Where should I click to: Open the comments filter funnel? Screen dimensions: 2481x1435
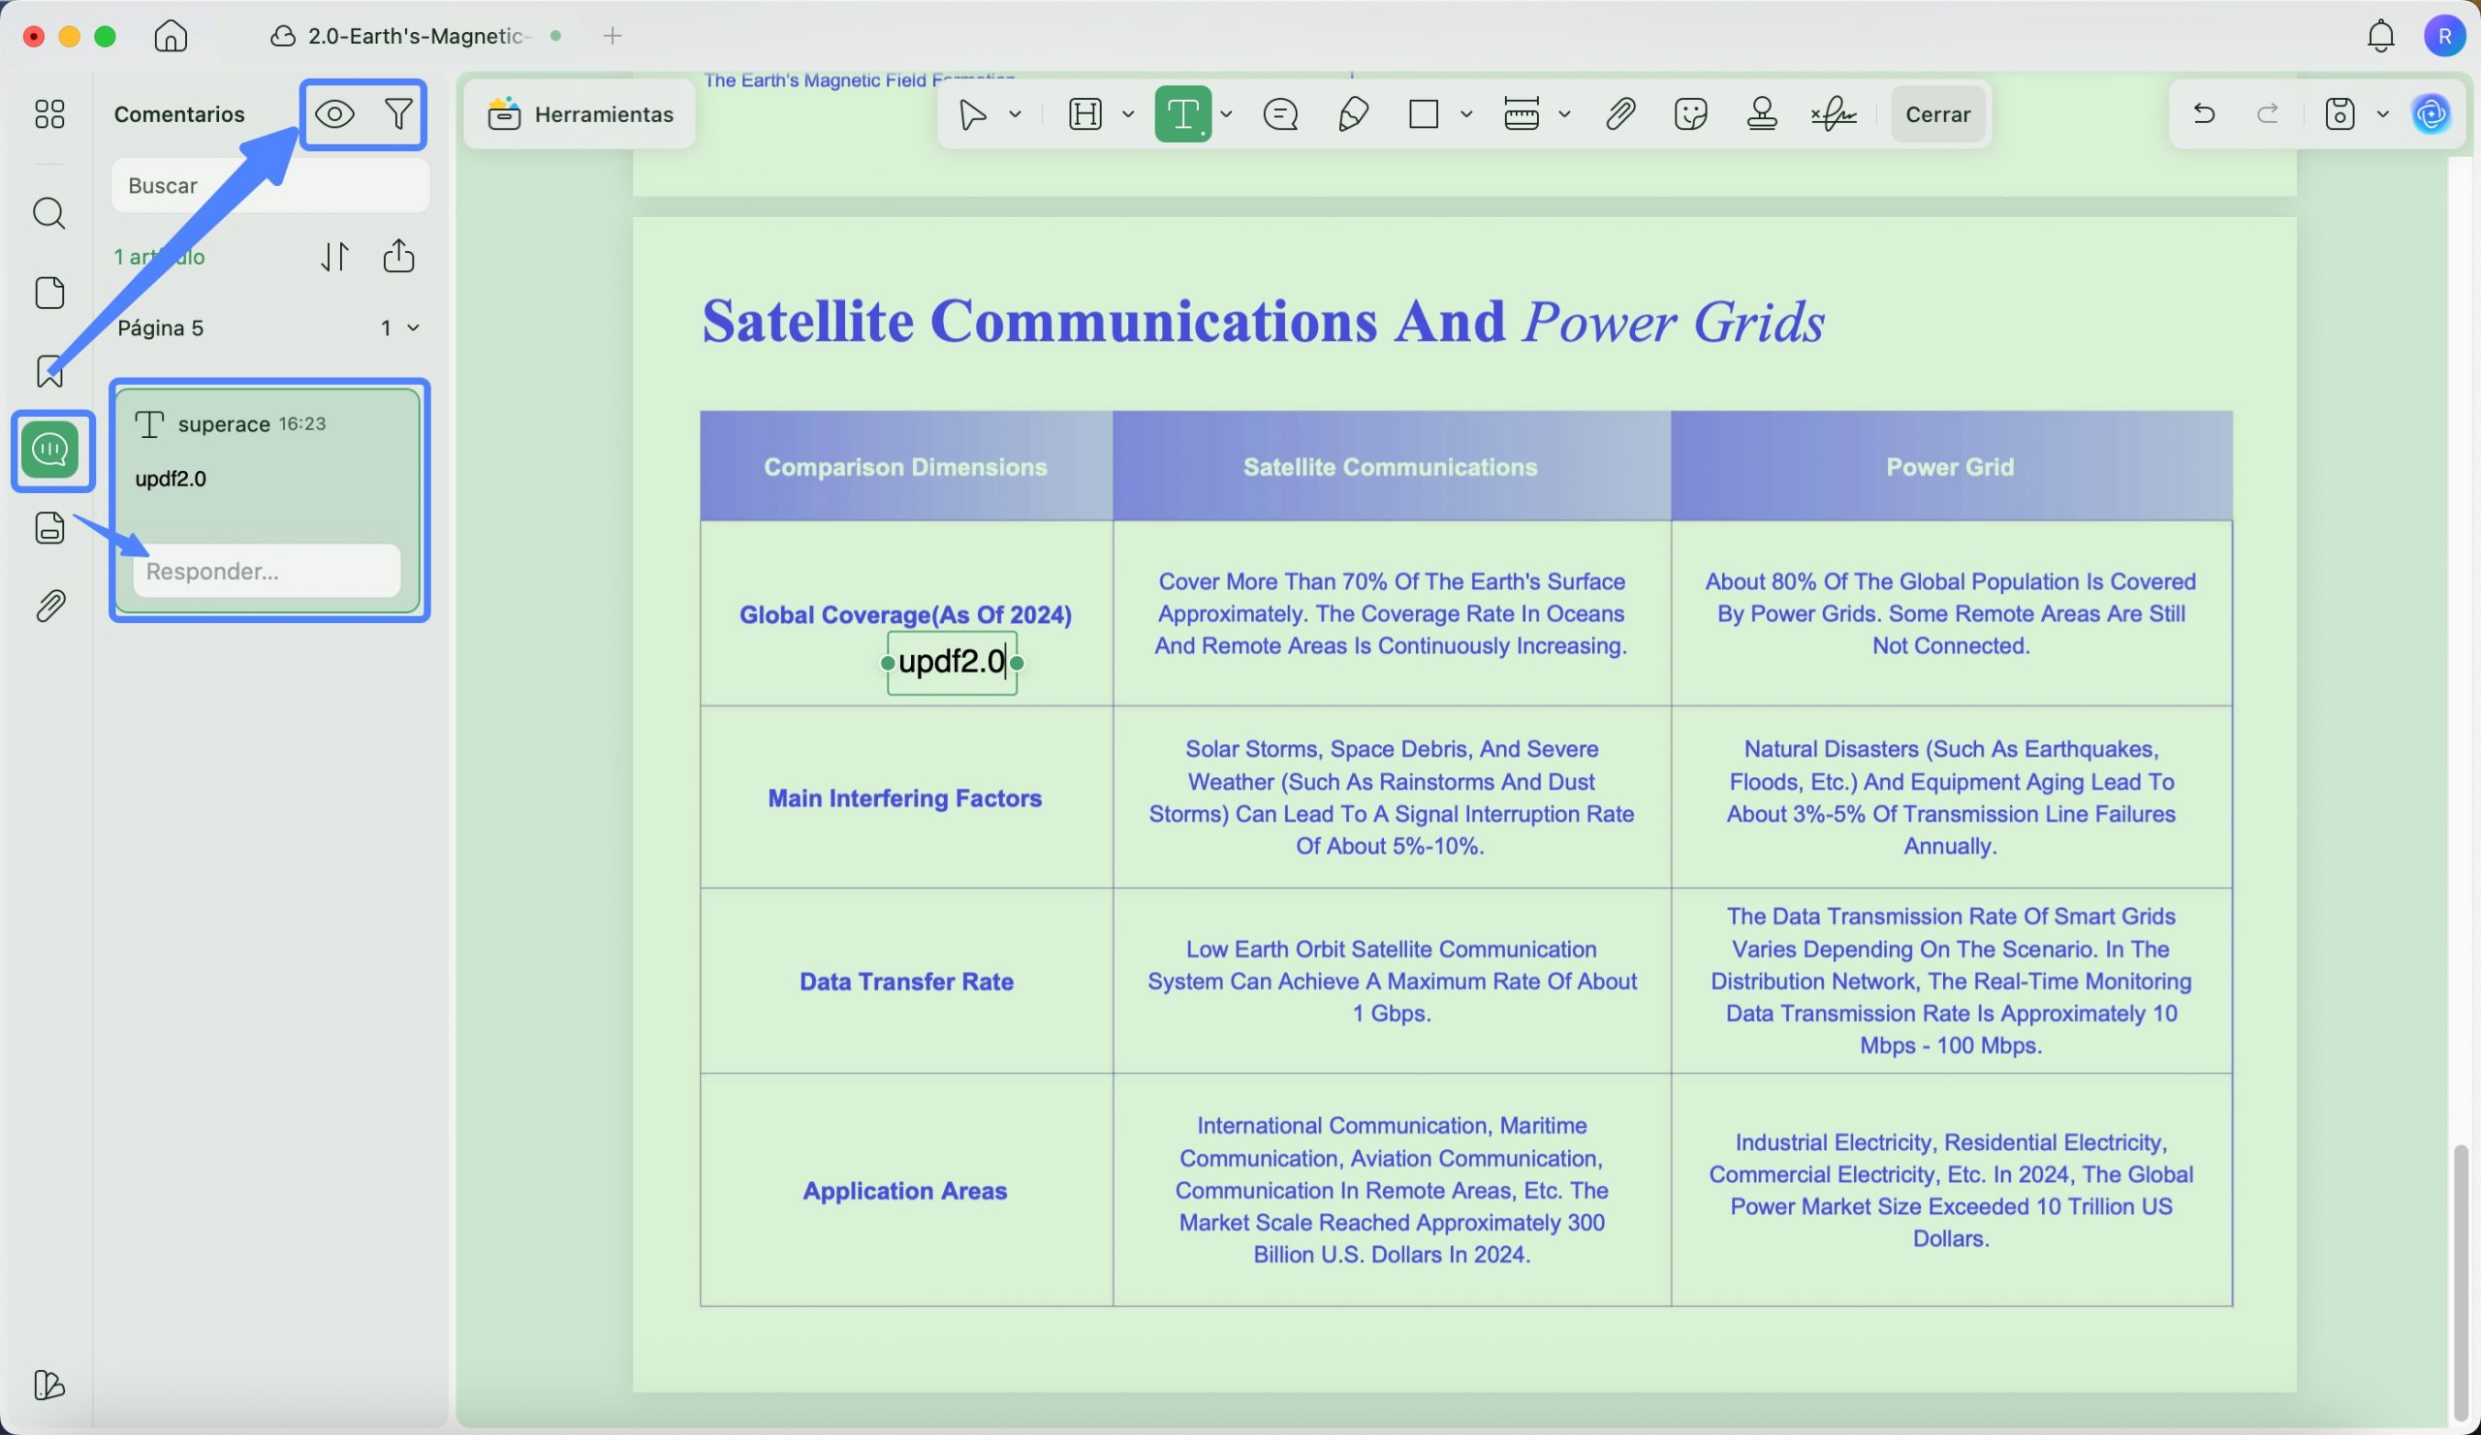click(x=398, y=114)
